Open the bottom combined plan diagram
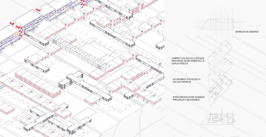 220,118
